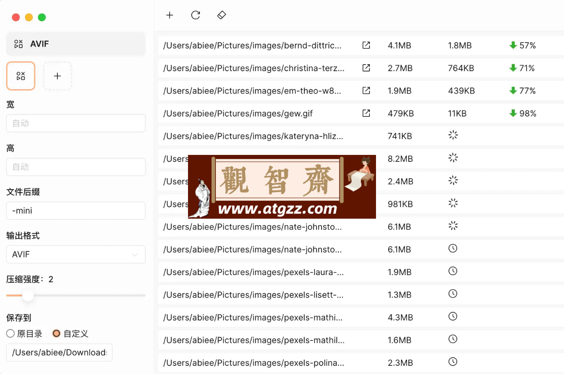Click the christina-terz file path
The image size is (564, 374).
click(x=254, y=68)
